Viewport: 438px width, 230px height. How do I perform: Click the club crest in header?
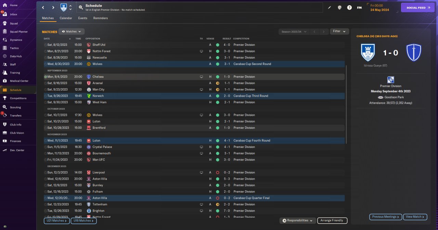[64, 7]
